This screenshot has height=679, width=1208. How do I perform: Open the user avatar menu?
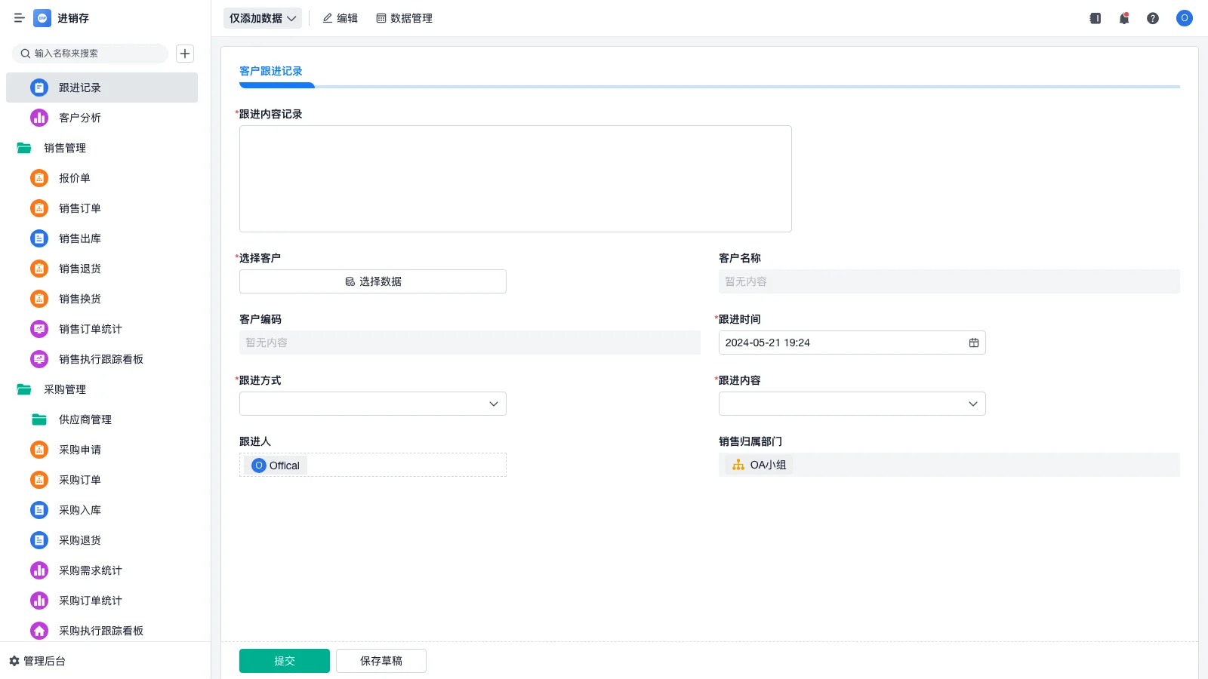coord(1185,18)
